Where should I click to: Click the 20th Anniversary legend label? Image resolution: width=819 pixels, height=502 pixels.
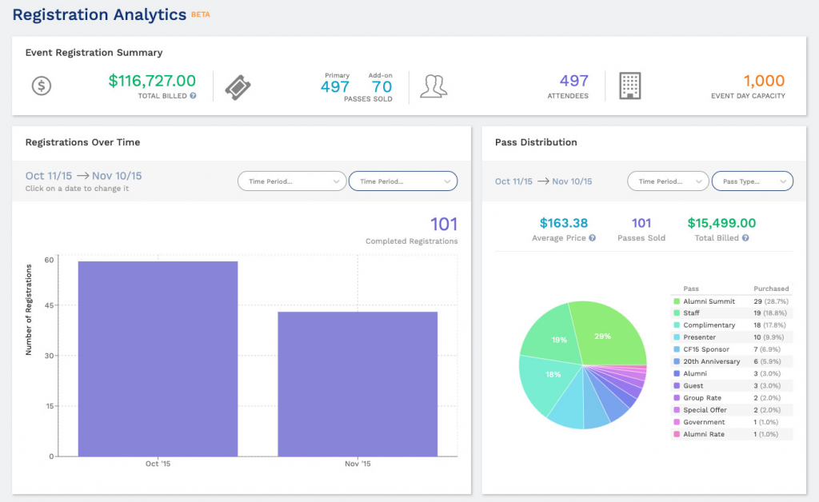pyautogui.click(x=711, y=361)
